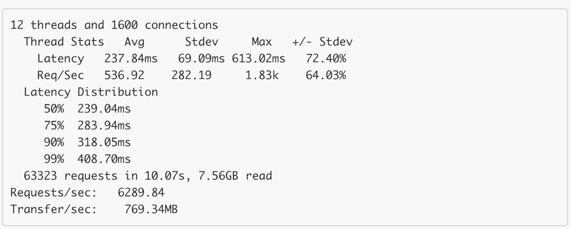571x229 pixels.
Task: Click the Transfer/sec value 769.34MB
Action: coord(151,209)
